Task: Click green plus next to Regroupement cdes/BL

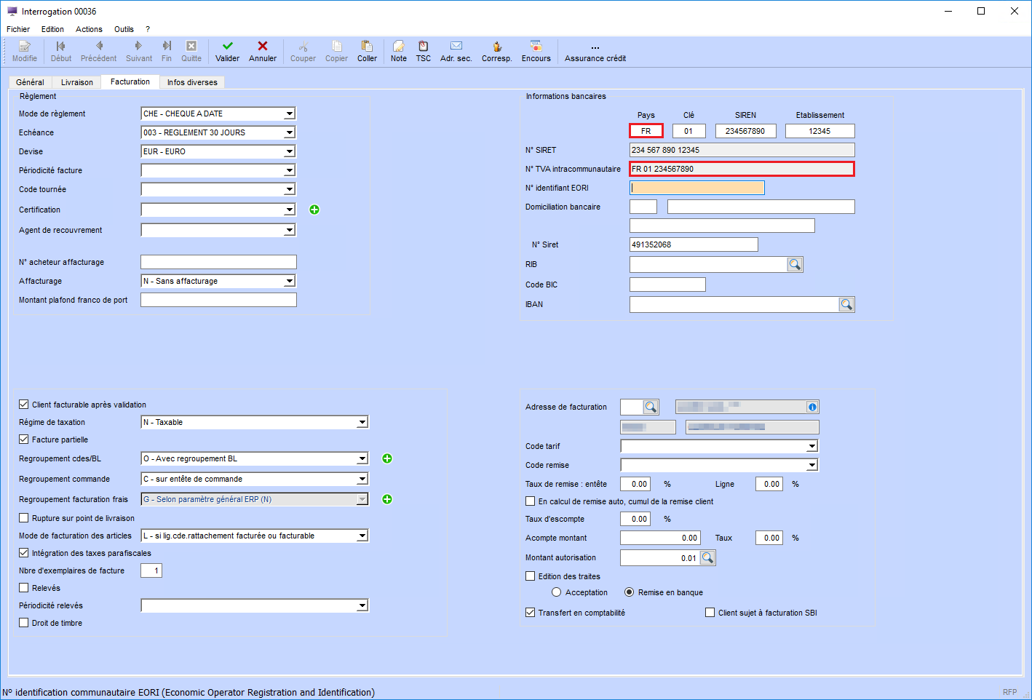Action: pyautogui.click(x=387, y=458)
